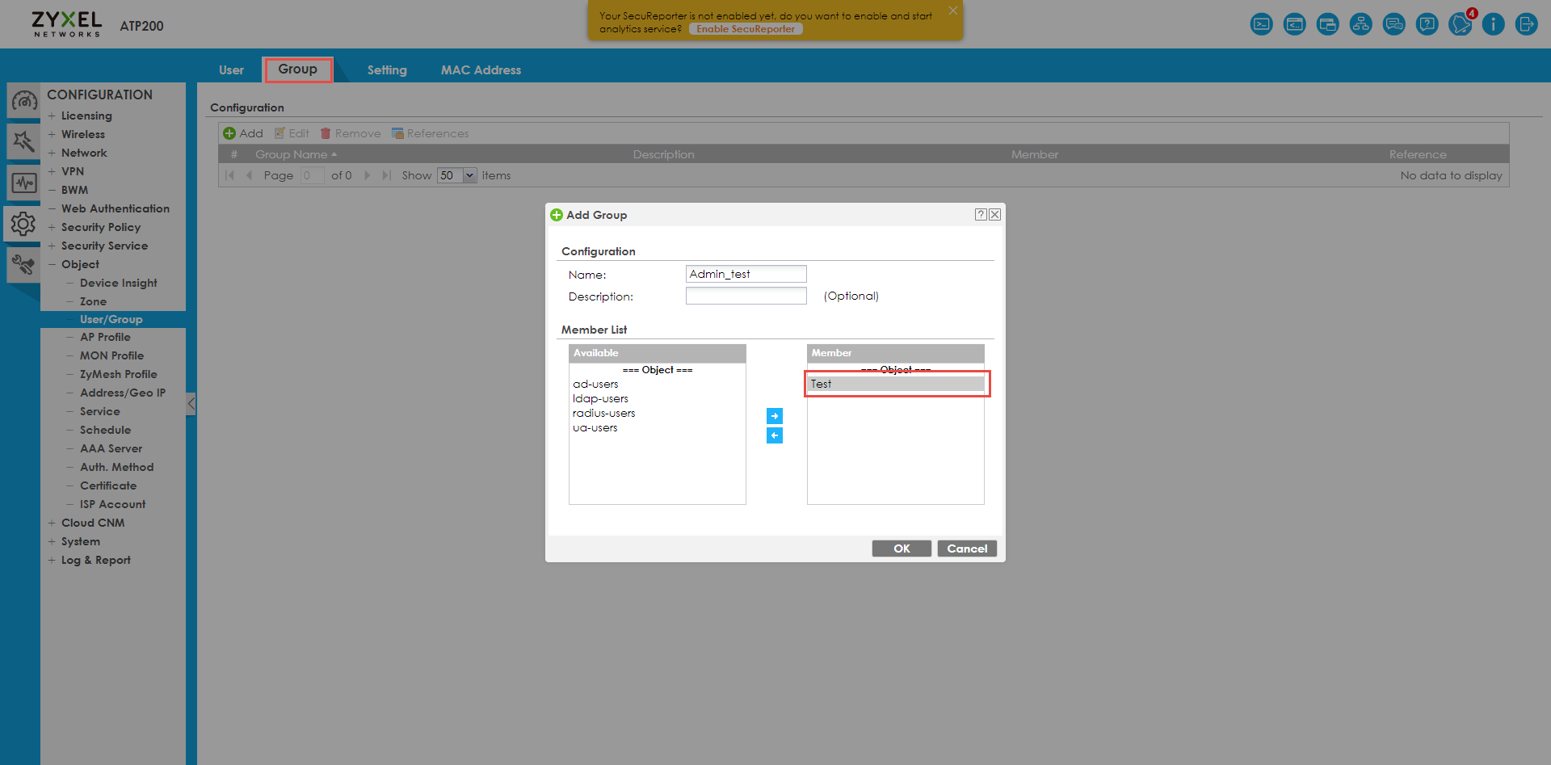Image resolution: width=1551 pixels, height=765 pixels.
Task: Open the Dashboard gauge icon in sidebar
Action: pyautogui.click(x=23, y=101)
